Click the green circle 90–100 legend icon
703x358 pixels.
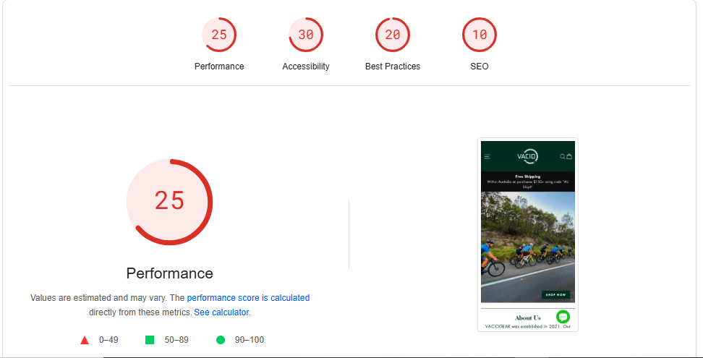coord(221,340)
